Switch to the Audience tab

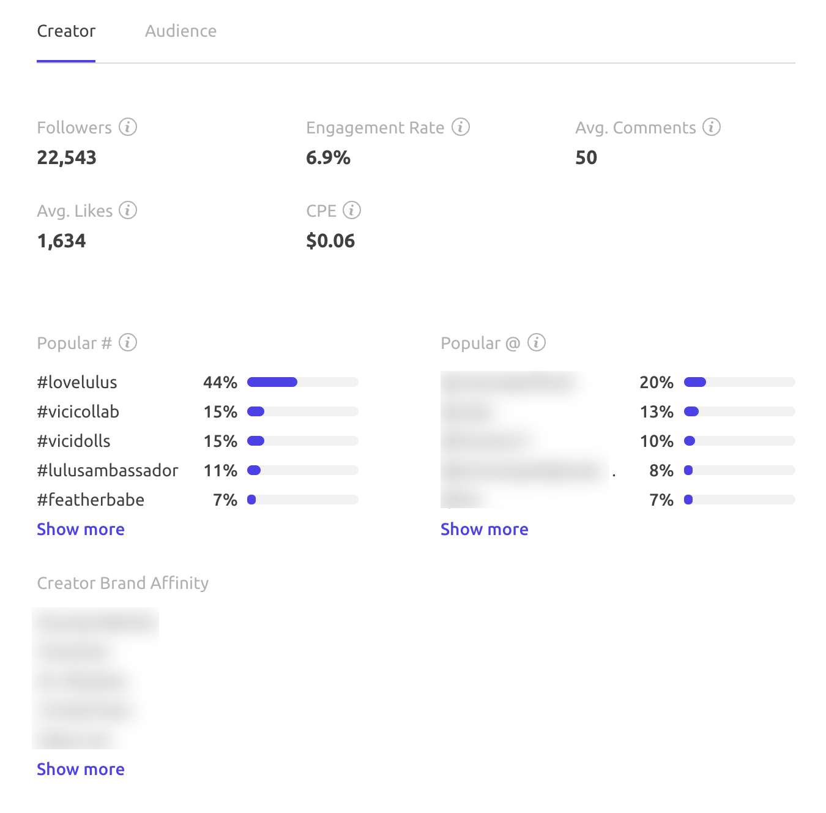[180, 31]
